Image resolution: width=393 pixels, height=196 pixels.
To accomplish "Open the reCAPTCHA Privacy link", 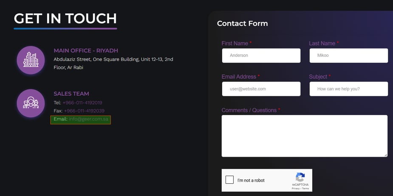I will coord(296,188).
